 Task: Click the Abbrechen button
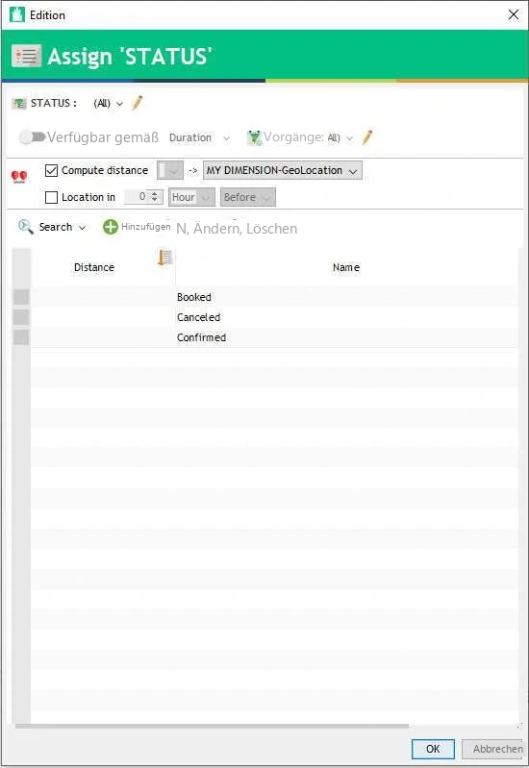[x=493, y=749]
